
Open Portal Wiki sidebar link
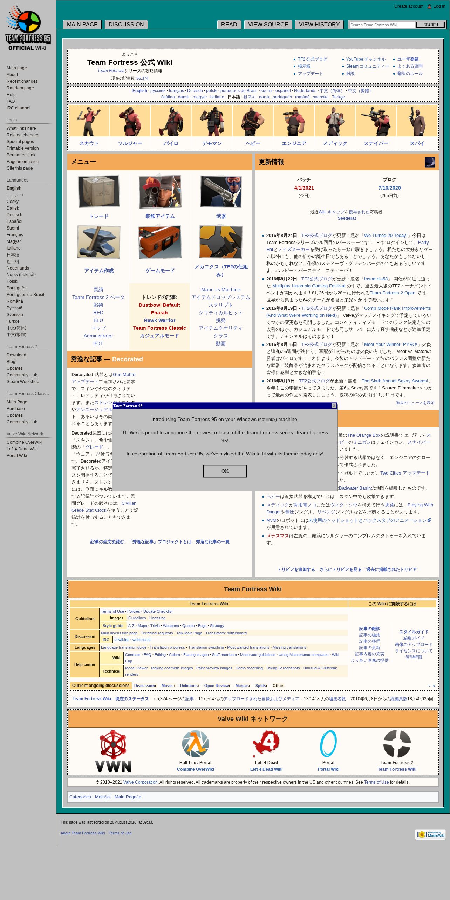point(17,456)
